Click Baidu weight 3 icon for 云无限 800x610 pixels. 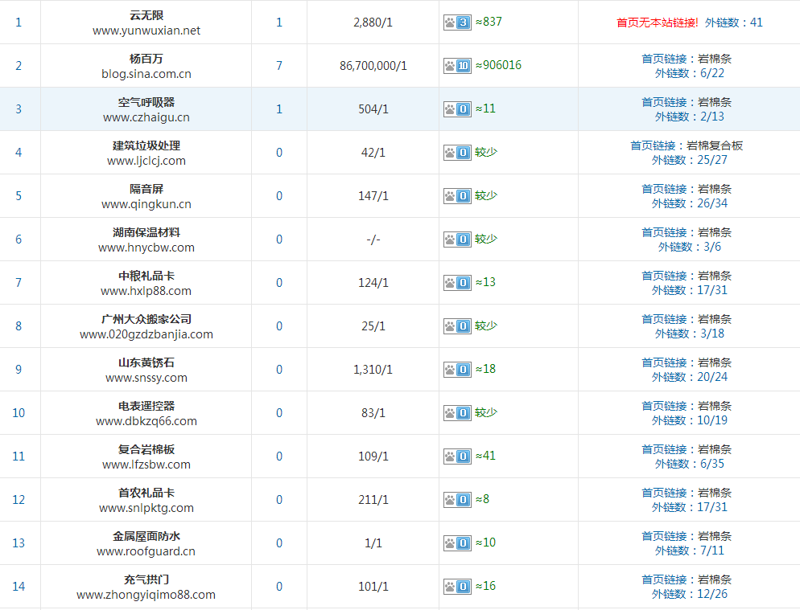456,23
